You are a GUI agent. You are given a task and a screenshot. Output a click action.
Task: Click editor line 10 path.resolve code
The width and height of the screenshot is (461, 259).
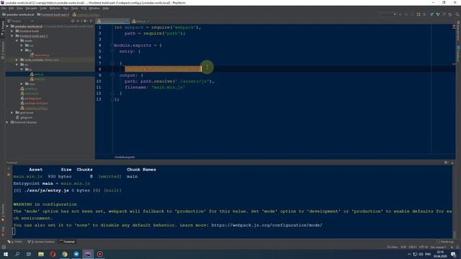coord(169,81)
